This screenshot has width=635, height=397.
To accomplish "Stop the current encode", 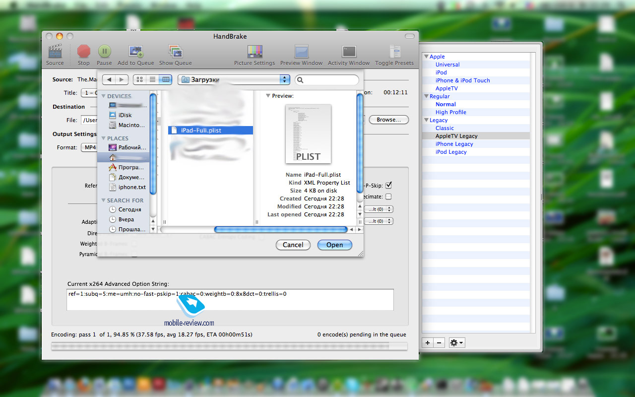I will pyautogui.click(x=84, y=51).
